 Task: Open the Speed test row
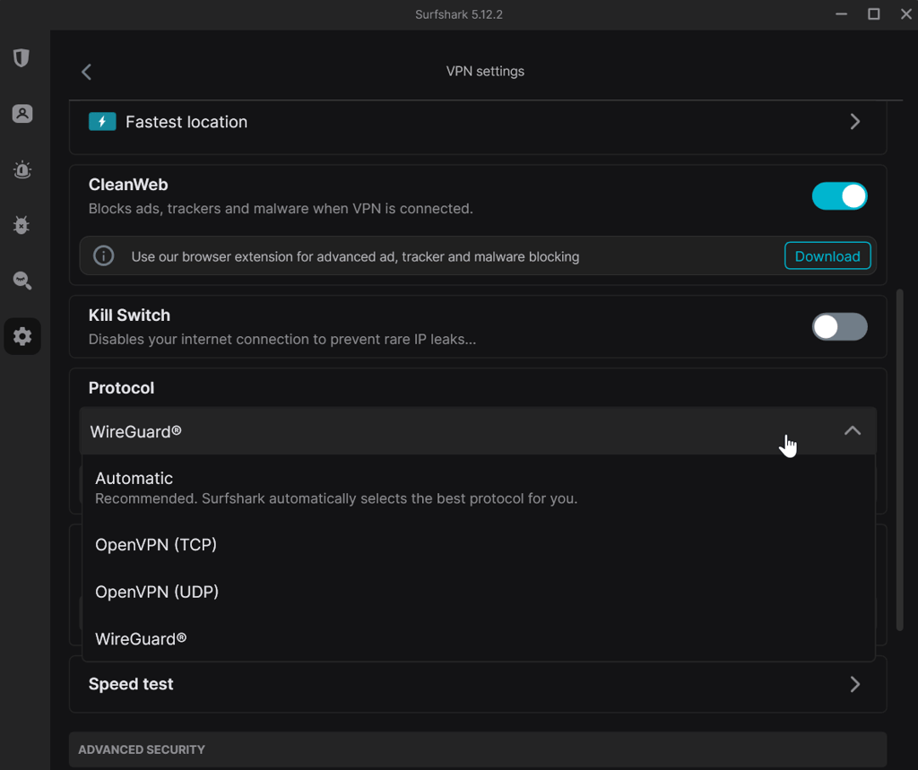478,684
